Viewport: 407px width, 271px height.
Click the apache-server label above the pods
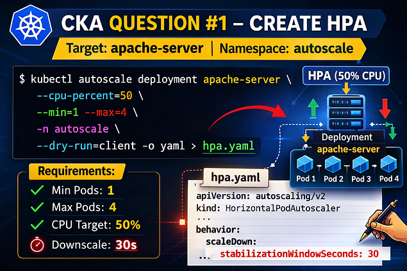(348, 149)
